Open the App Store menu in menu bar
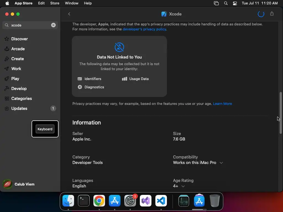 click(x=23, y=3)
